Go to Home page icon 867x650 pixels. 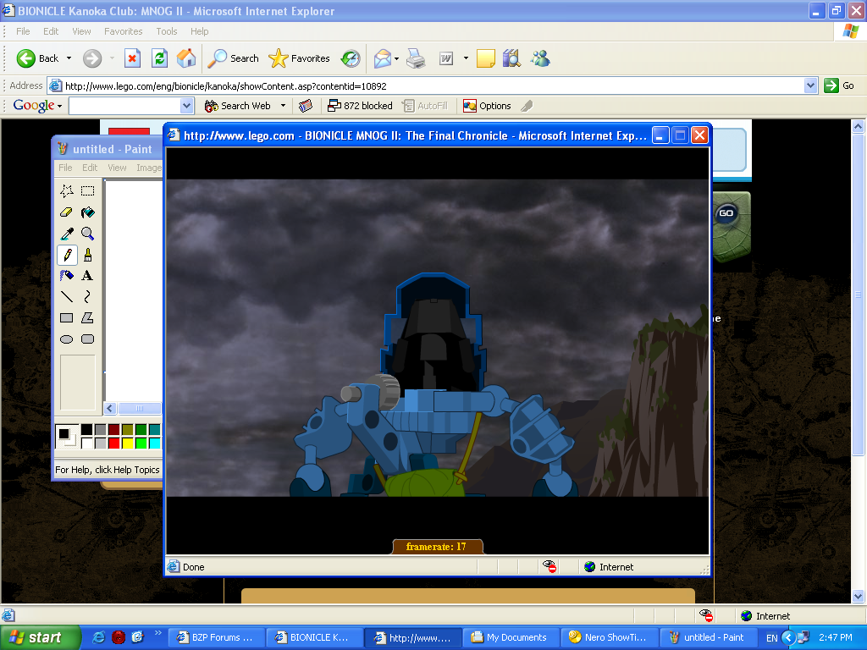[x=186, y=58]
